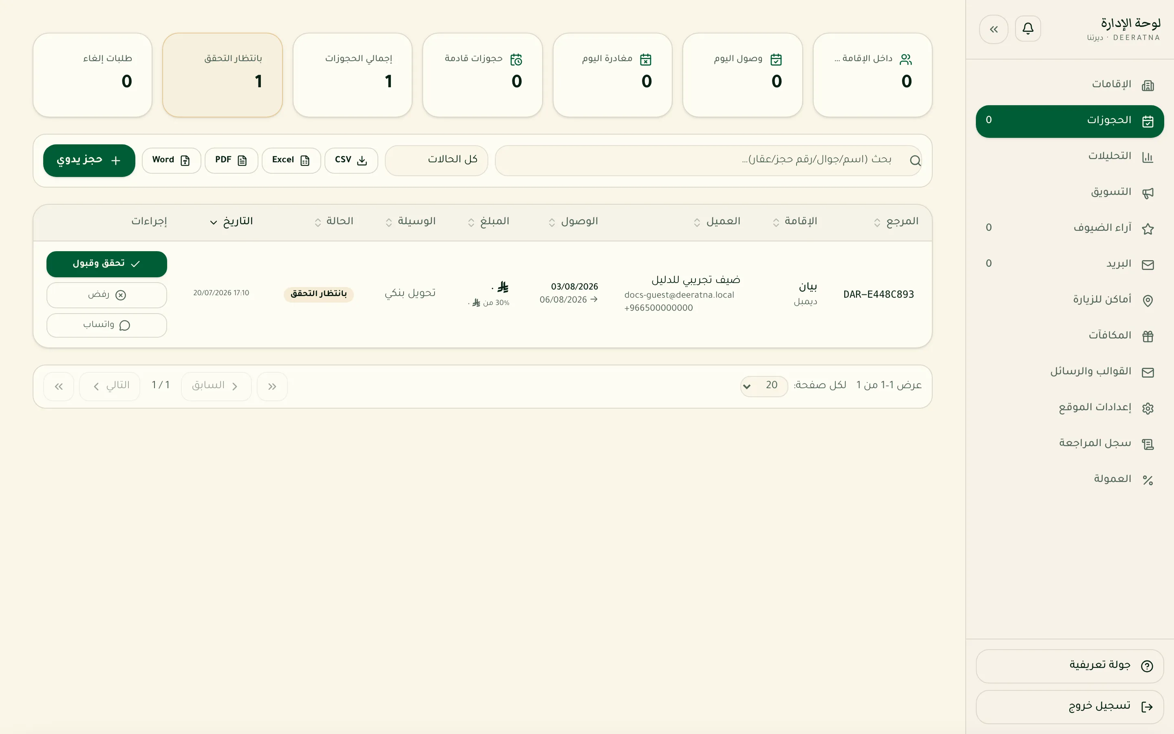Select the طلبات إلغاء stat card
The width and height of the screenshot is (1174, 734).
[x=93, y=75]
